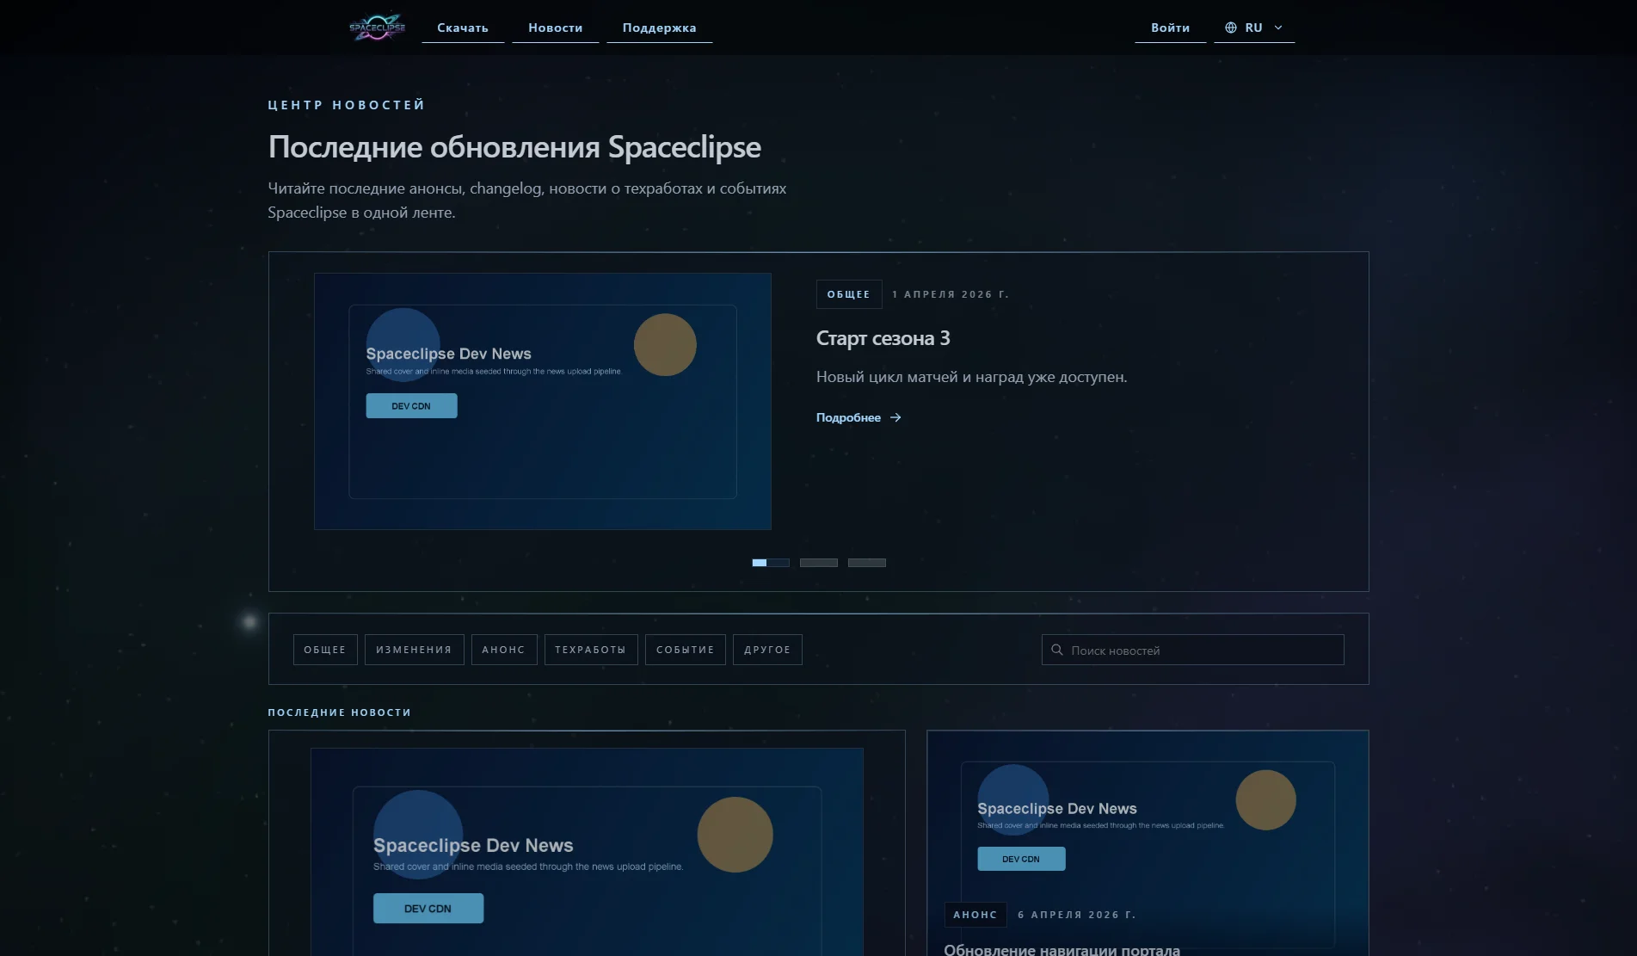Switch to the Поддержка section
The image size is (1637, 956).
(659, 27)
